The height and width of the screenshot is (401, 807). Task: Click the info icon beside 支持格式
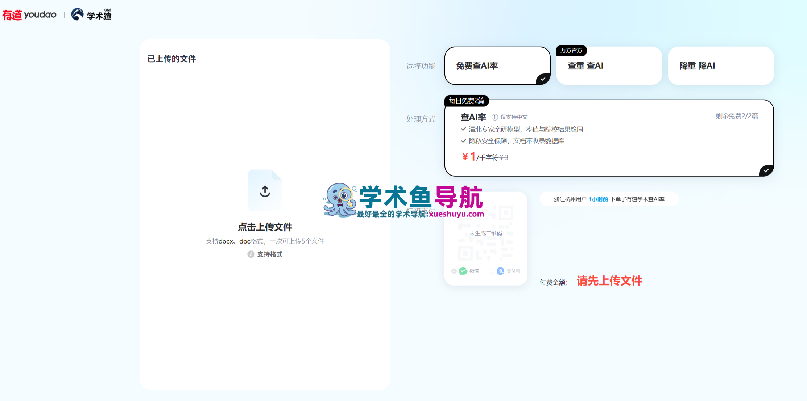click(251, 254)
